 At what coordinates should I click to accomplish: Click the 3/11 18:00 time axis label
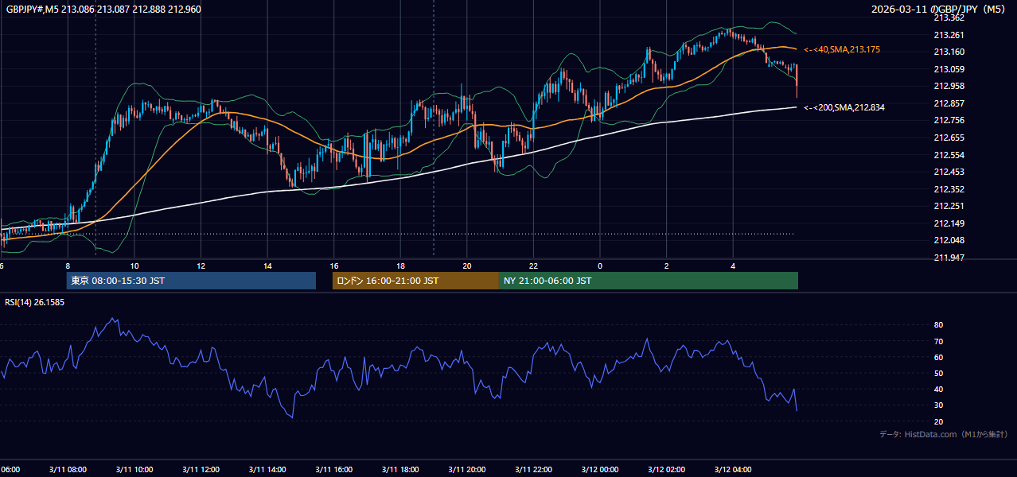(400, 470)
